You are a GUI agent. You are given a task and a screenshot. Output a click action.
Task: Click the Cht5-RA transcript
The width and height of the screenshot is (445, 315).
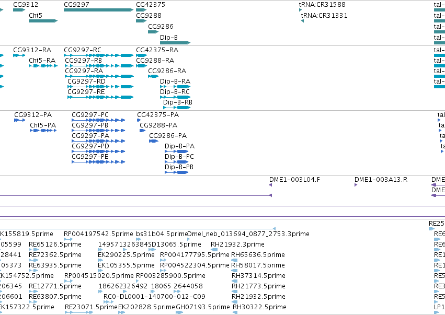(43, 66)
